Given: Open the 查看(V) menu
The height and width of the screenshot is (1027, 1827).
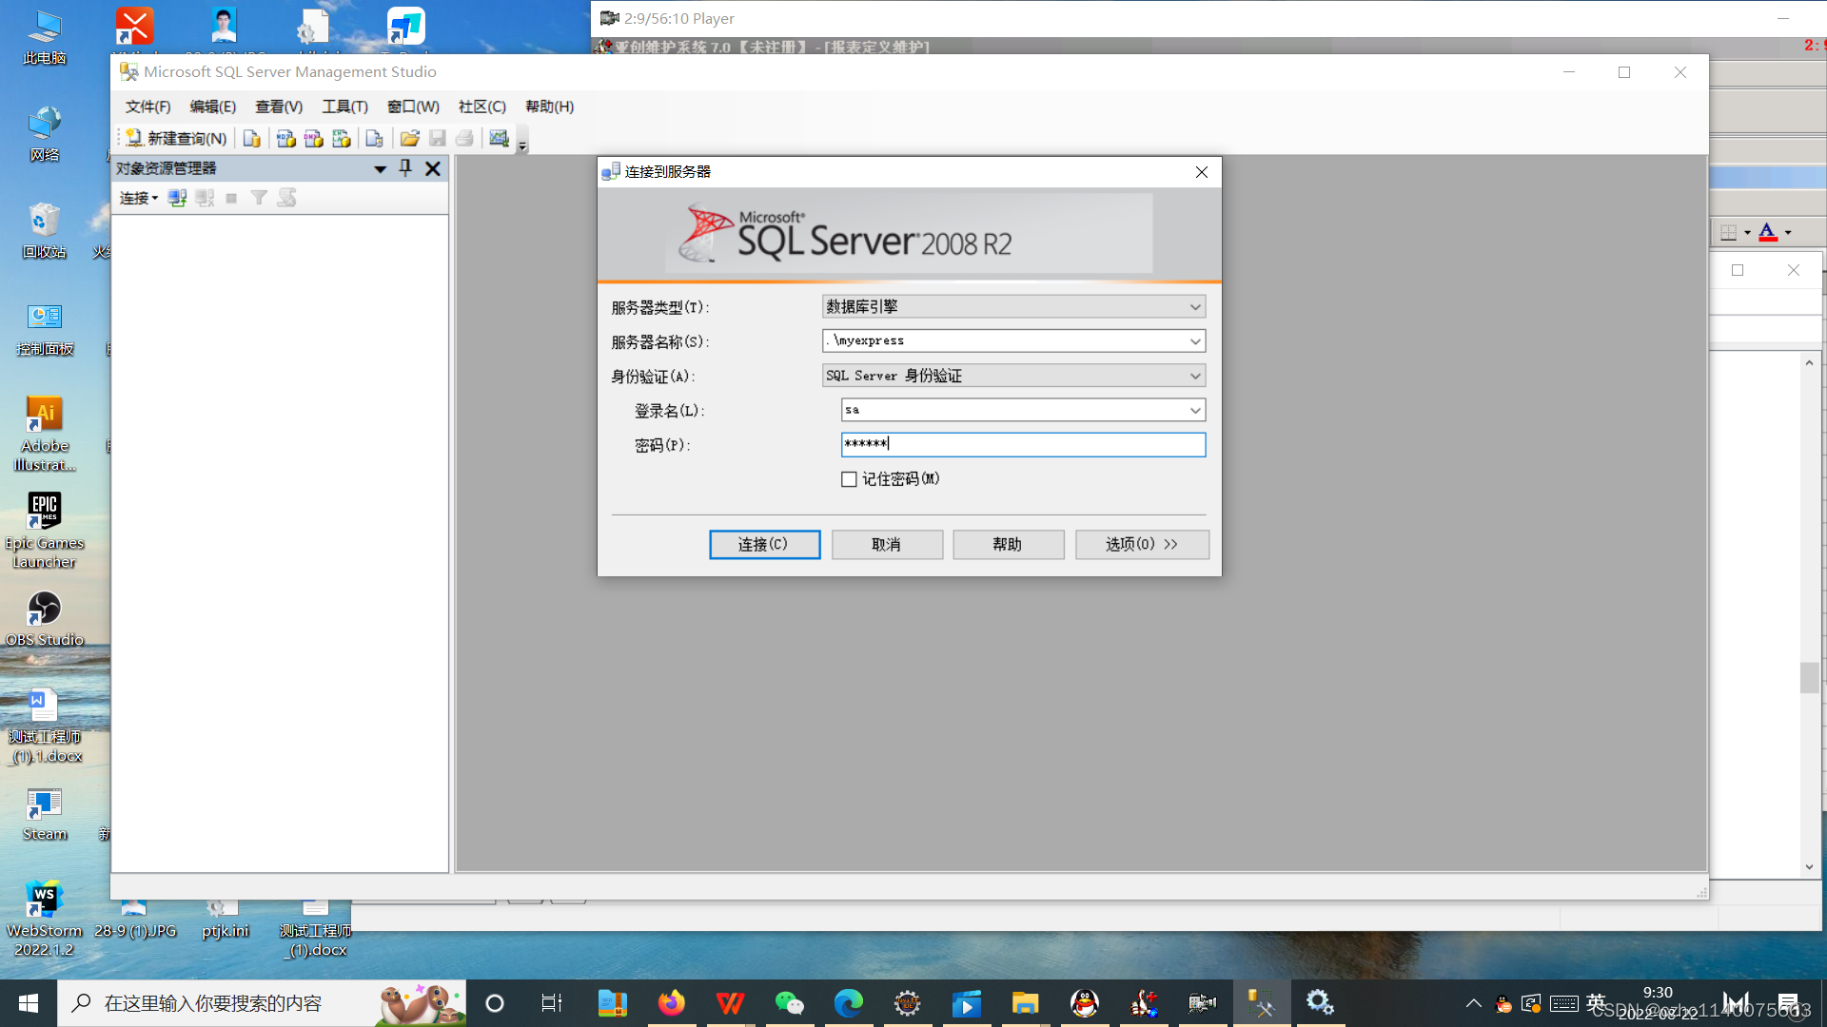Looking at the screenshot, I should 279,107.
